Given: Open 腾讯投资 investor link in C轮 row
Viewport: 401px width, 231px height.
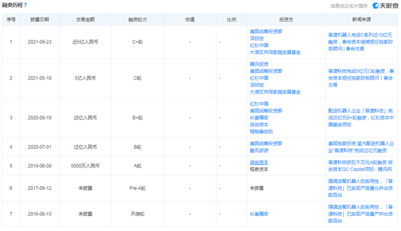Looking at the screenshot, I should click(259, 64).
